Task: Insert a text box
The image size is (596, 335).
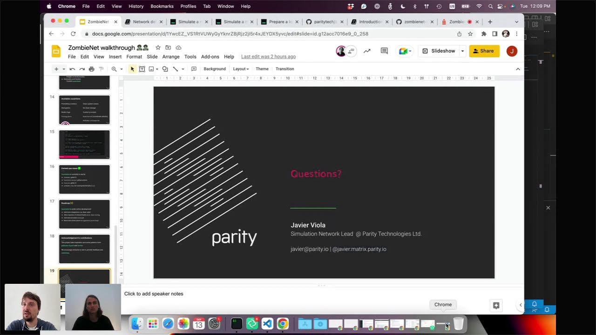Action: click(x=142, y=69)
